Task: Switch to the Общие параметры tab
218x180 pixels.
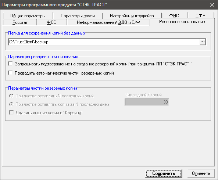Action: (x=28, y=16)
